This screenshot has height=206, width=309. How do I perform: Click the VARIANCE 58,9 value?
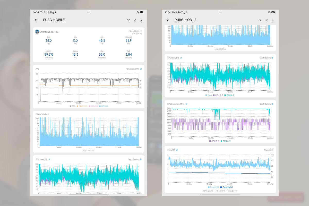(x=128, y=40)
